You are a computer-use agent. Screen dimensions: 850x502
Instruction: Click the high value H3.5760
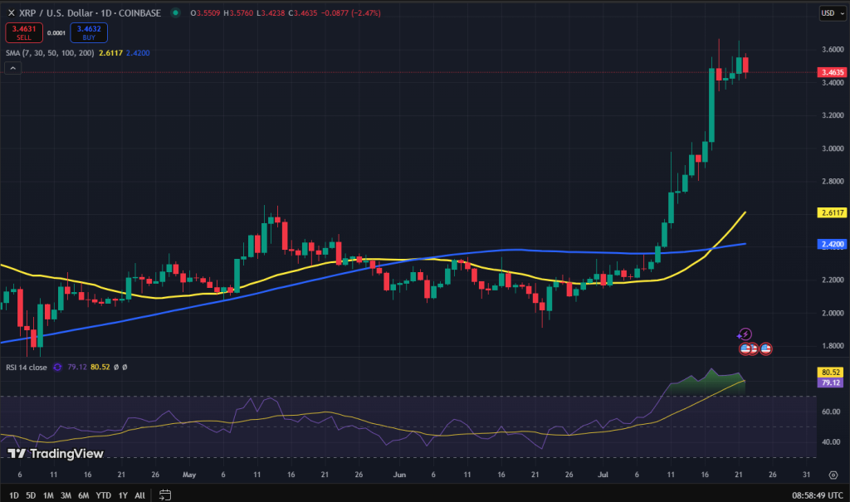coord(238,12)
